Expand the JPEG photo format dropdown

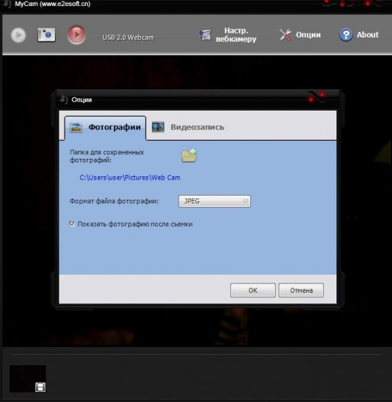point(215,201)
